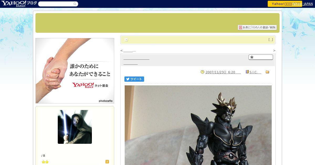Submit search with the magnifier icon
The width and height of the screenshot is (315, 165).
point(75,4)
